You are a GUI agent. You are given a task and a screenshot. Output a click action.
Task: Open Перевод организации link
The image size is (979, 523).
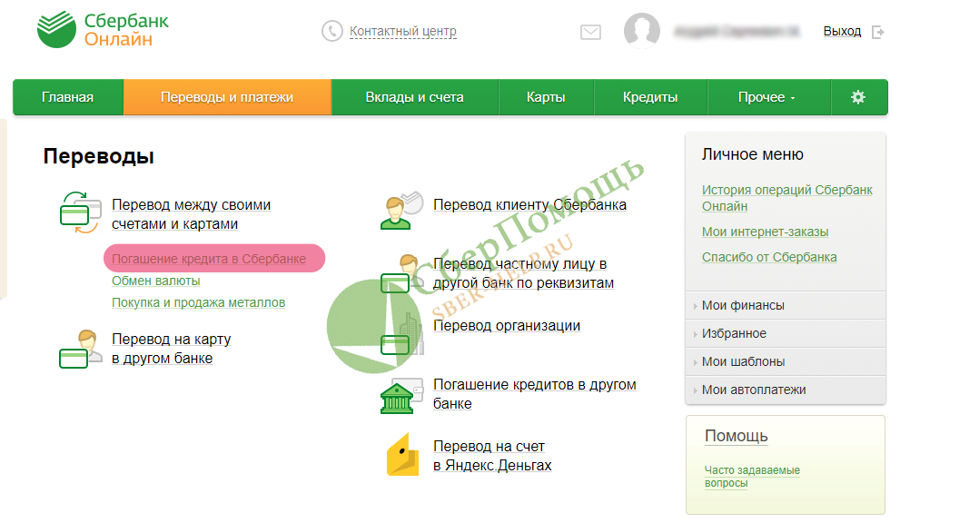pos(507,326)
